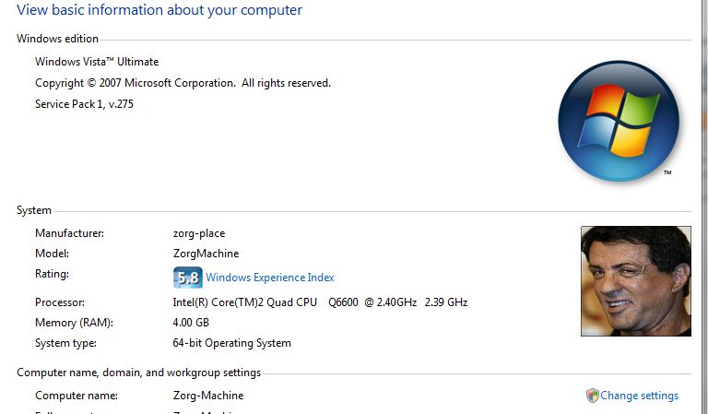The width and height of the screenshot is (708, 414).
Task: Click the shield icon beside Change settings
Action: (x=593, y=396)
